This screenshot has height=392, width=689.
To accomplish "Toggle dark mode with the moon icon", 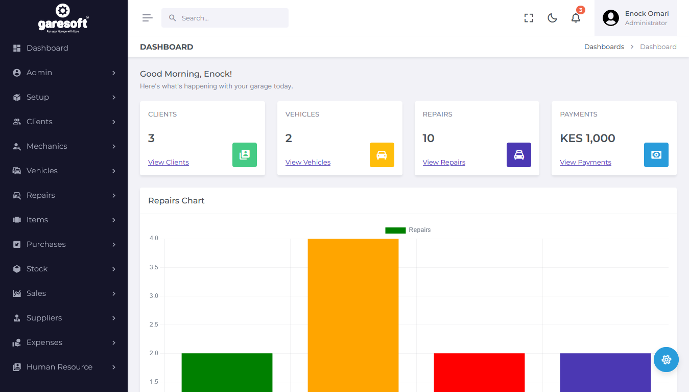I will click(552, 18).
